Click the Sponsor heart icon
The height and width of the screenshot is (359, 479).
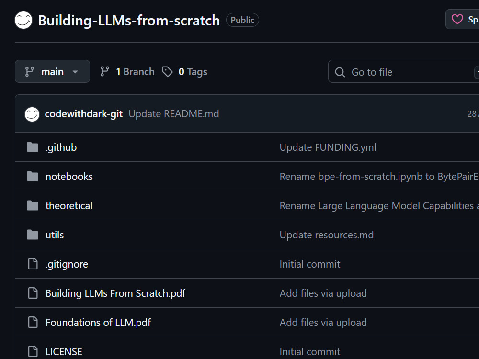pyautogui.click(x=457, y=19)
